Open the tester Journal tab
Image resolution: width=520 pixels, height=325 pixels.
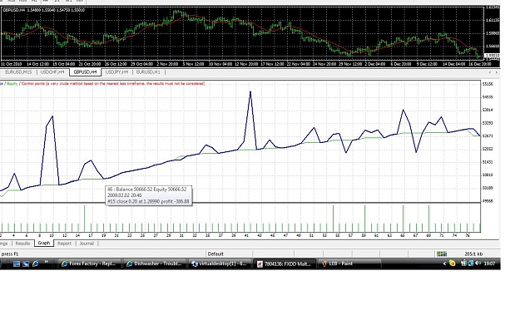[87, 244]
